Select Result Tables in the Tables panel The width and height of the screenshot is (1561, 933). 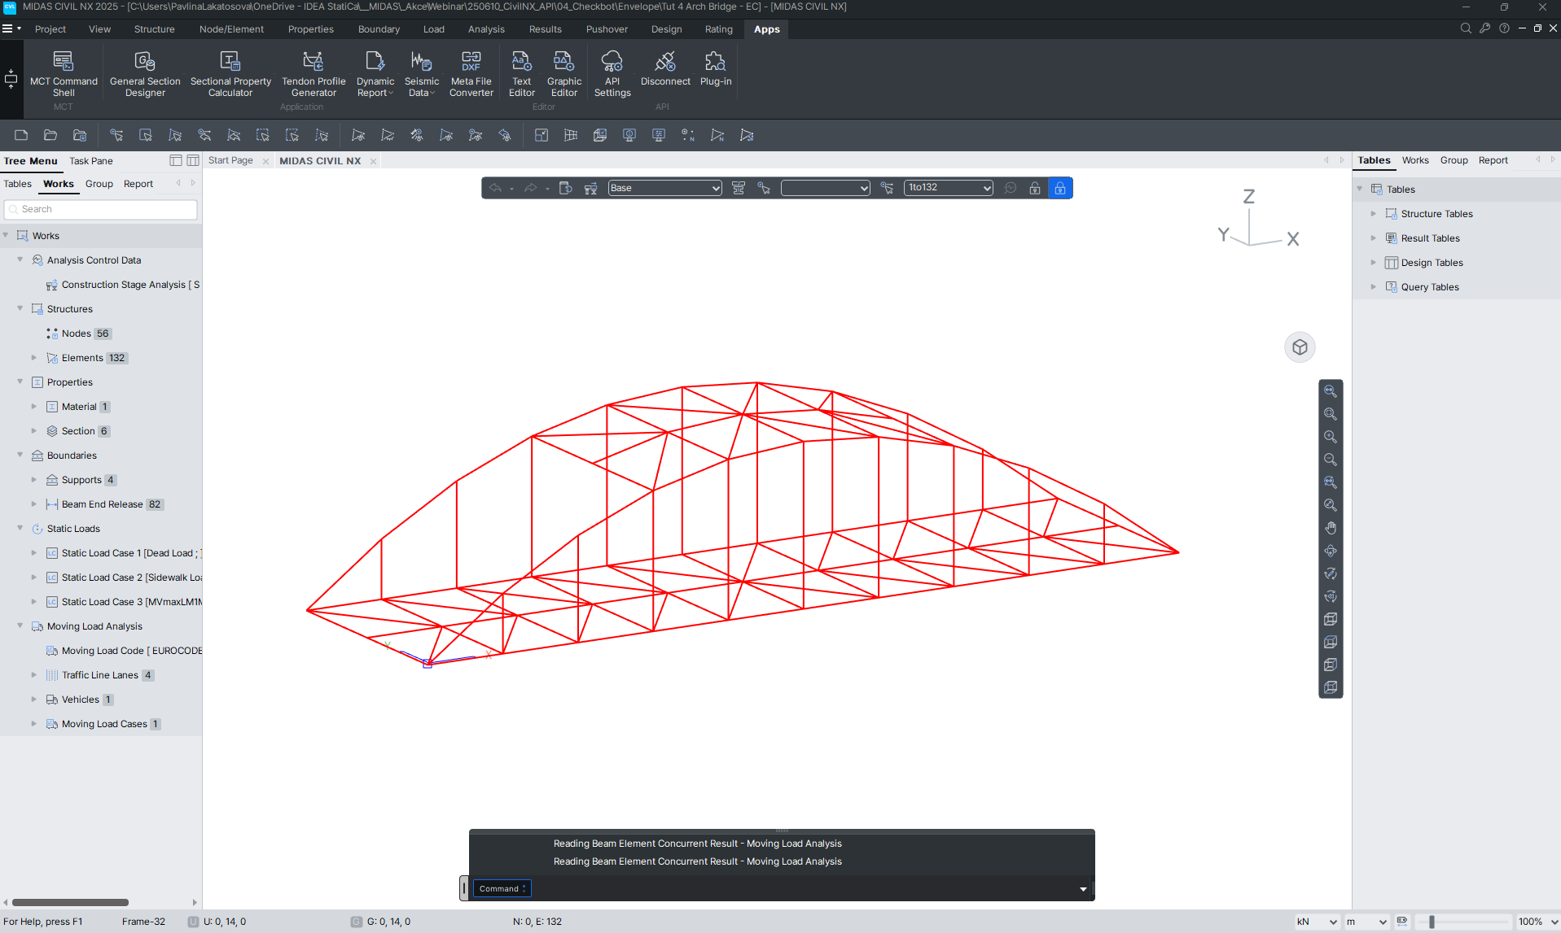click(1430, 238)
